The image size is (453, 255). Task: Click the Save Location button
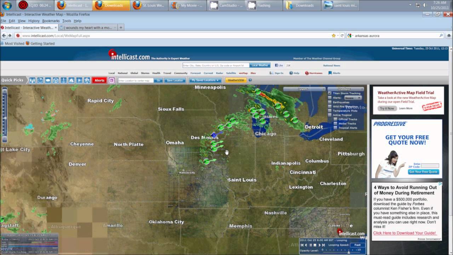[x=175, y=80]
